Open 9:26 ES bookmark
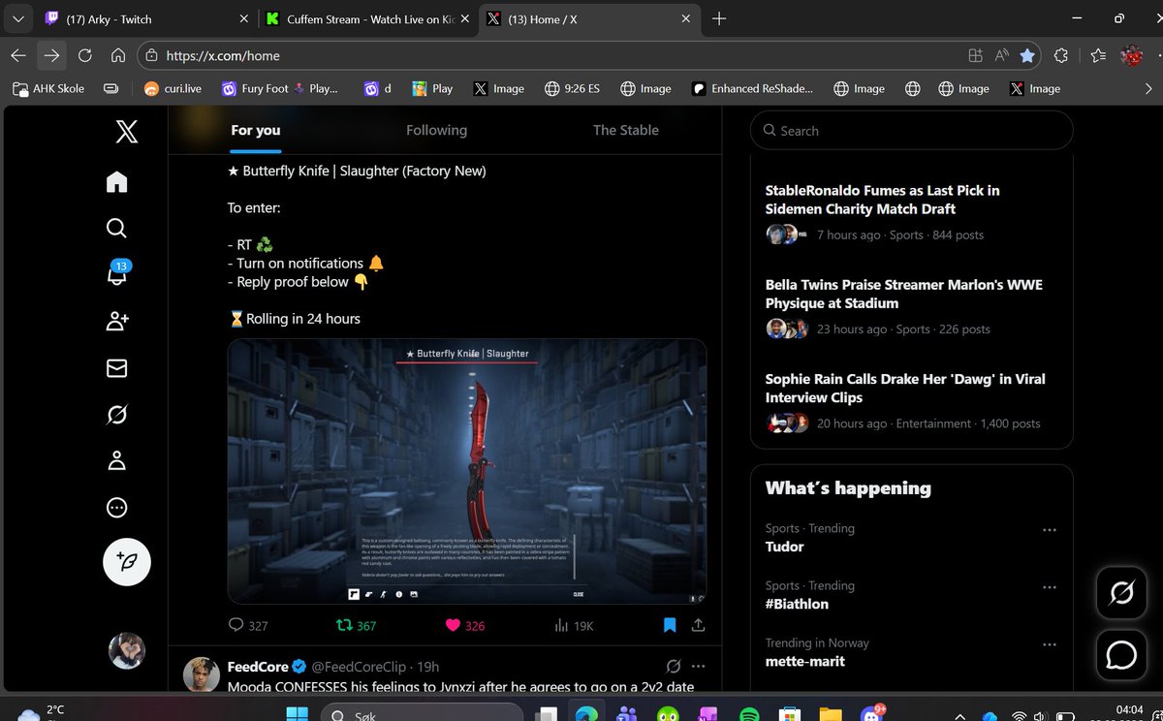The image size is (1163, 721). [x=572, y=88]
